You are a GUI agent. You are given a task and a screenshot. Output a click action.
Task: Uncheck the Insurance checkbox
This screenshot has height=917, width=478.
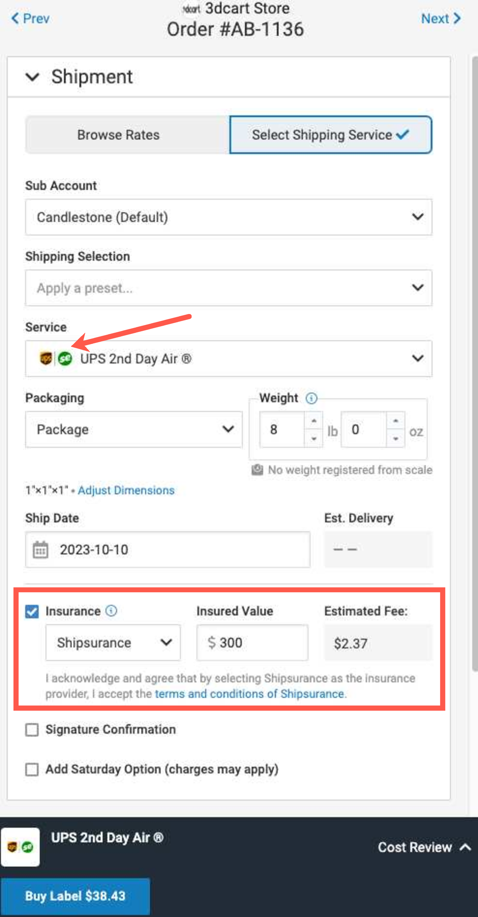click(32, 611)
